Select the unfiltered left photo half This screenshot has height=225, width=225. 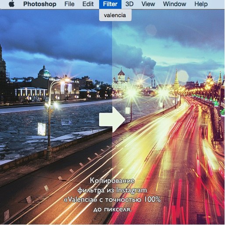point(56,117)
